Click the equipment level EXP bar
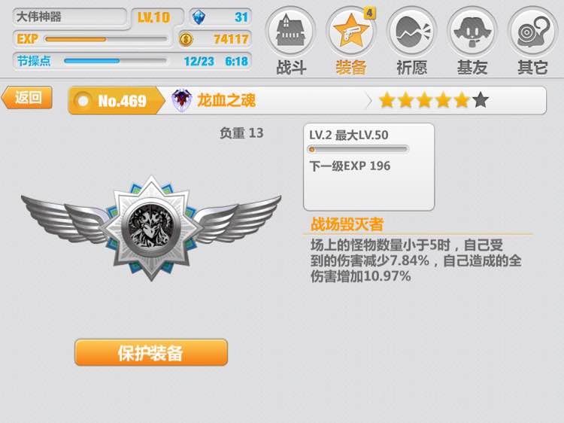The image size is (564, 423). [x=358, y=149]
